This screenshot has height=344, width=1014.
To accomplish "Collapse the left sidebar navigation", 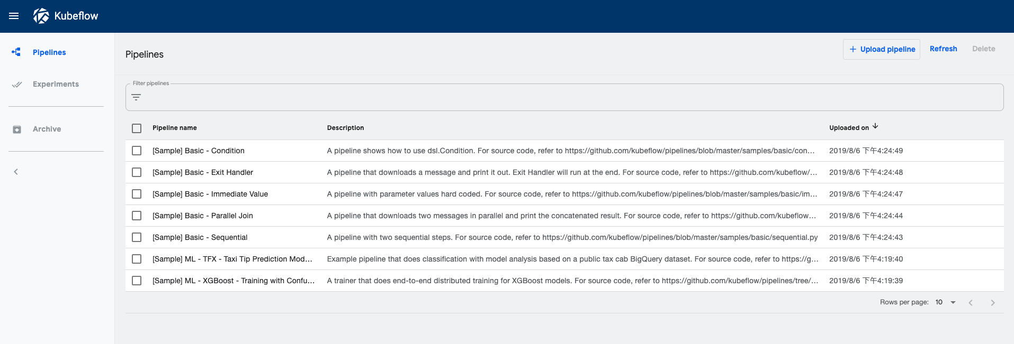I will click(x=16, y=172).
